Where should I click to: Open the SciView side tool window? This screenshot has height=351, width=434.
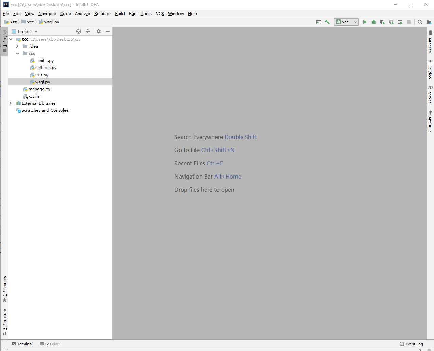click(430, 69)
